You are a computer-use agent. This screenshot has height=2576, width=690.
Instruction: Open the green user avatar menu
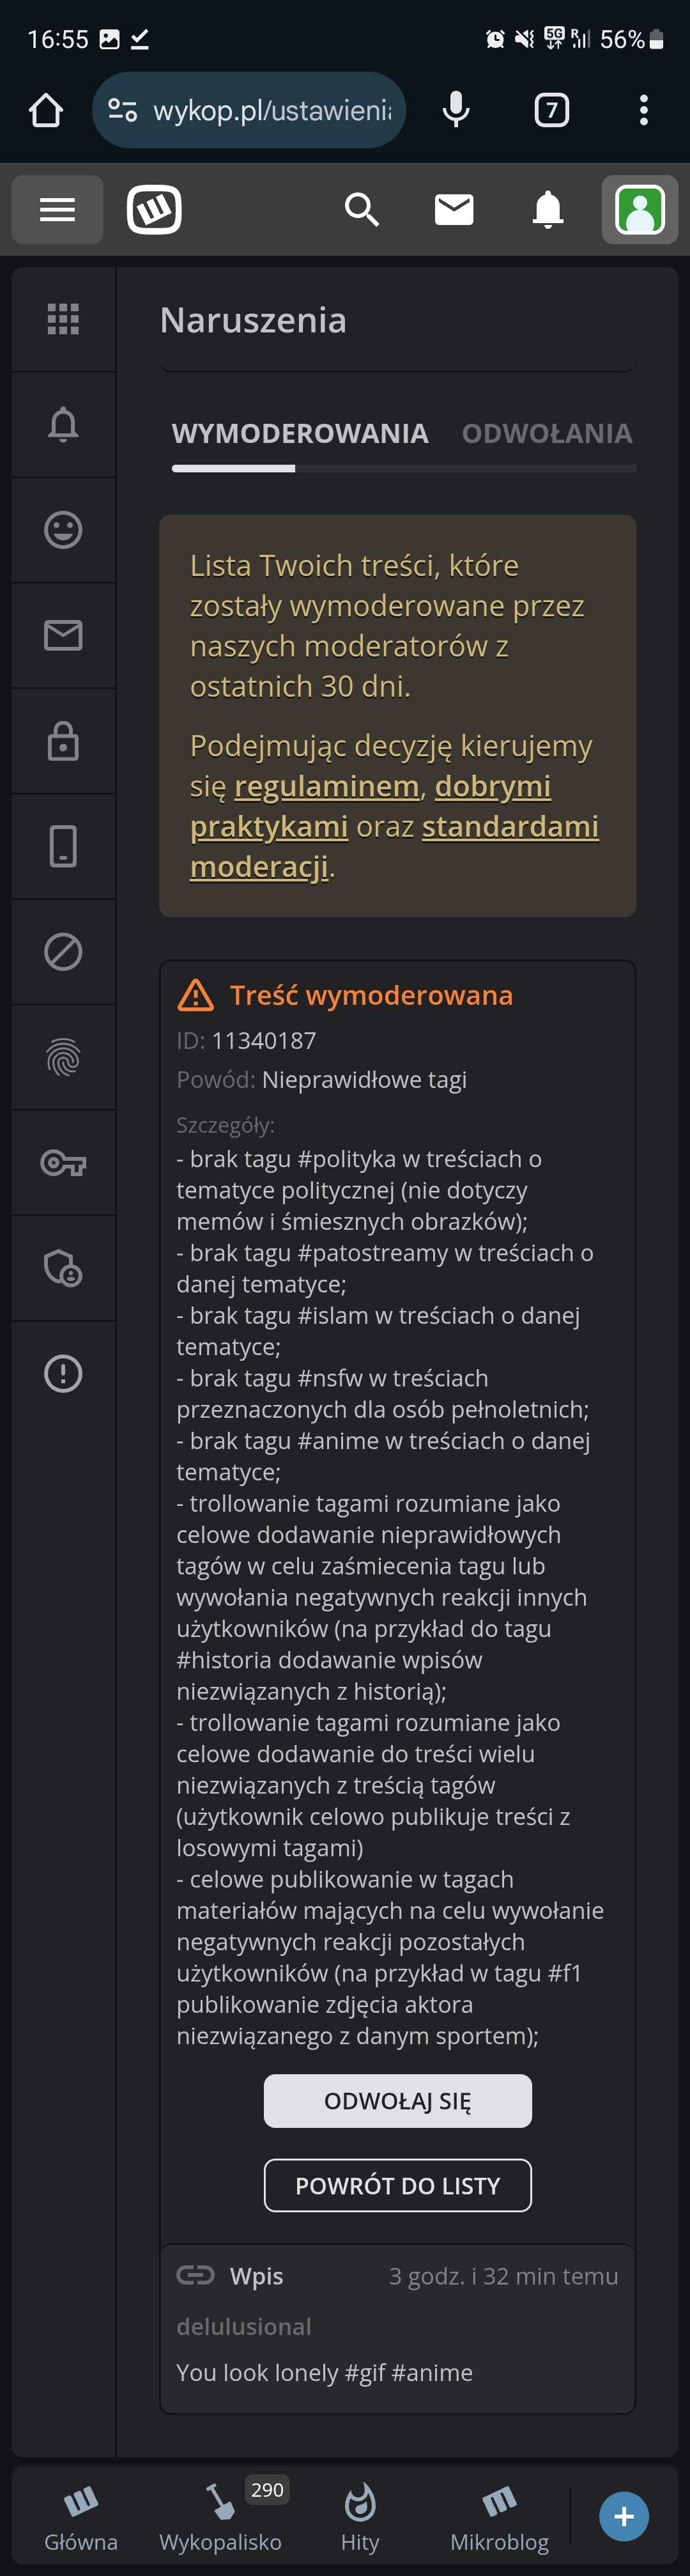click(x=640, y=210)
